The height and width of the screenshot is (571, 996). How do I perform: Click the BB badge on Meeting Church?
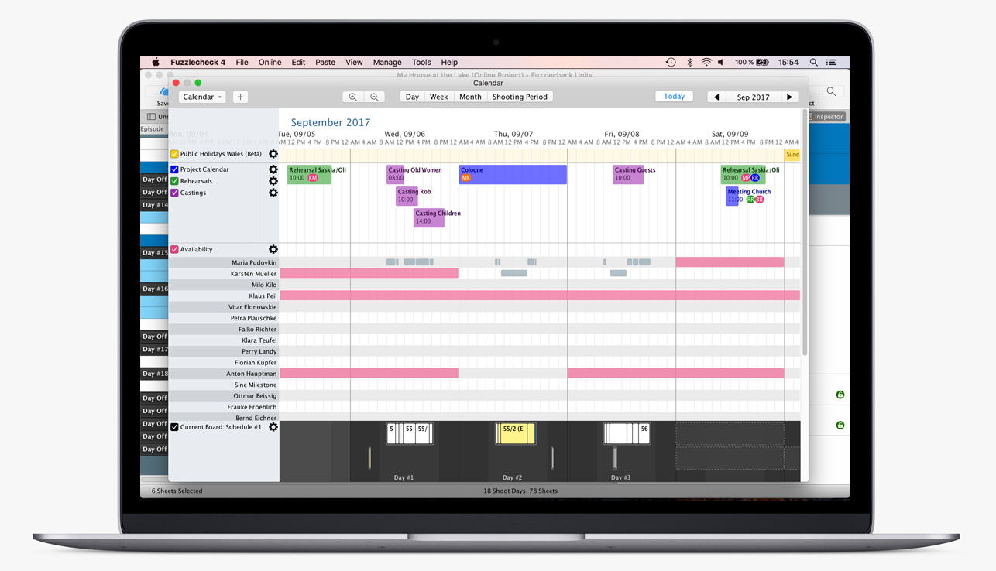(760, 200)
